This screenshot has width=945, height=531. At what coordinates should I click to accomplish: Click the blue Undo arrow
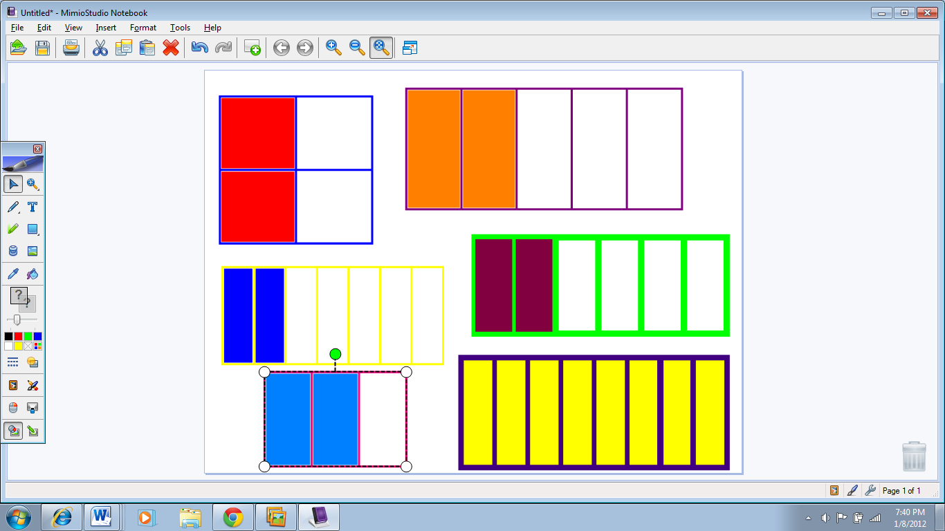click(199, 48)
